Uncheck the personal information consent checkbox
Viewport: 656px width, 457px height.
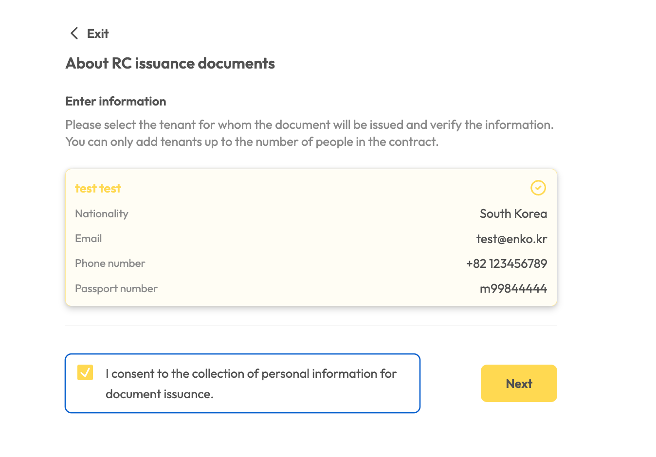(x=85, y=373)
